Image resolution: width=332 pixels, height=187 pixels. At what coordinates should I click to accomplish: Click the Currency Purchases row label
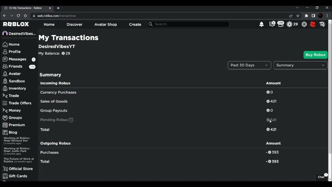(x=58, y=93)
